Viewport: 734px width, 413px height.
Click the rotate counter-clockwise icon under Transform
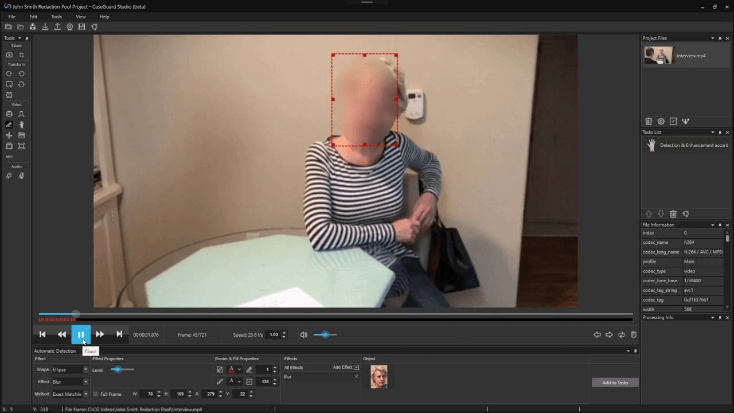[x=21, y=74]
